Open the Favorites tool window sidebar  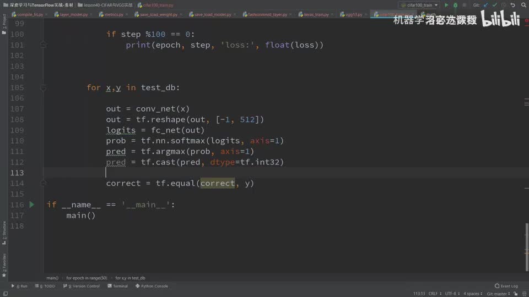pyautogui.click(x=4, y=265)
